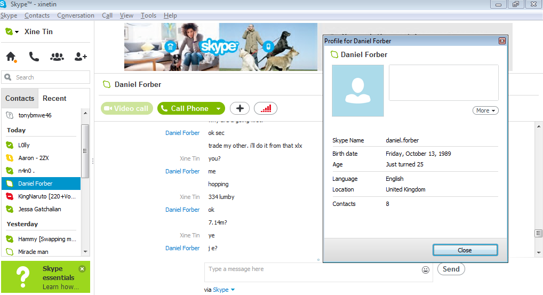Click the status icon next to Daniel Forber in profile

tap(334, 54)
